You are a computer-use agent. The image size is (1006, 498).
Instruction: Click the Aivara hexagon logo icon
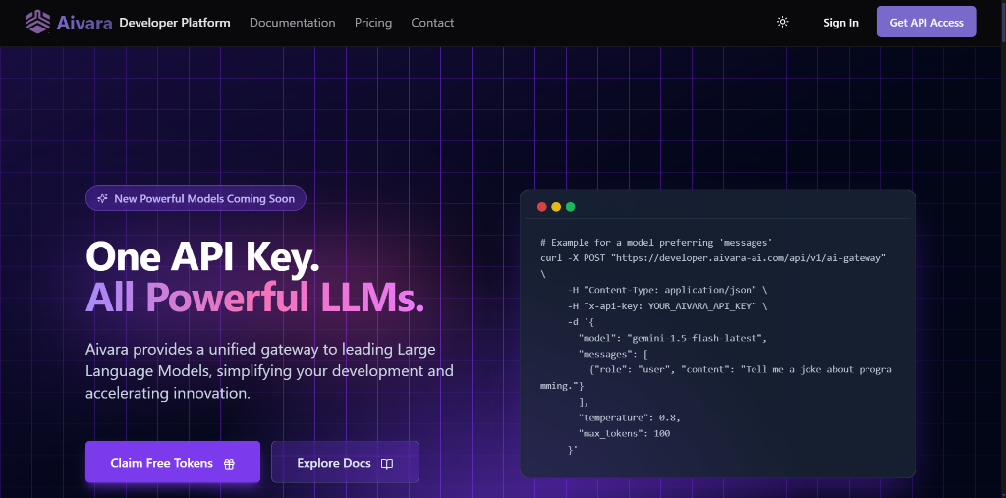pyautogui.click(x=38, y=22)
